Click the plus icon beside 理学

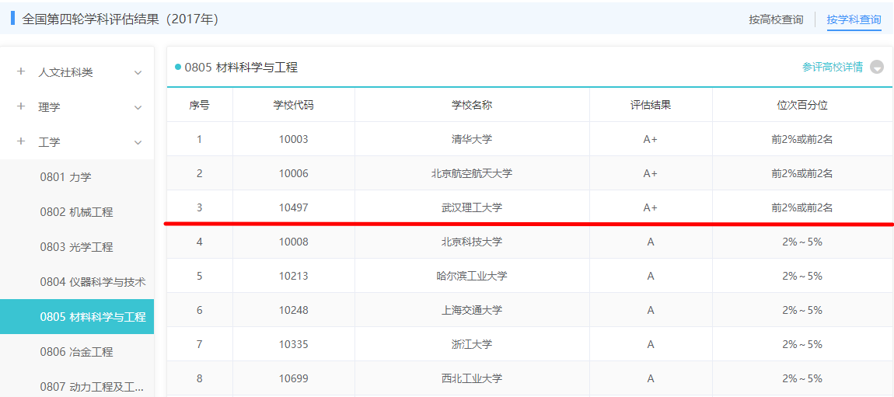tap(21, 106)
